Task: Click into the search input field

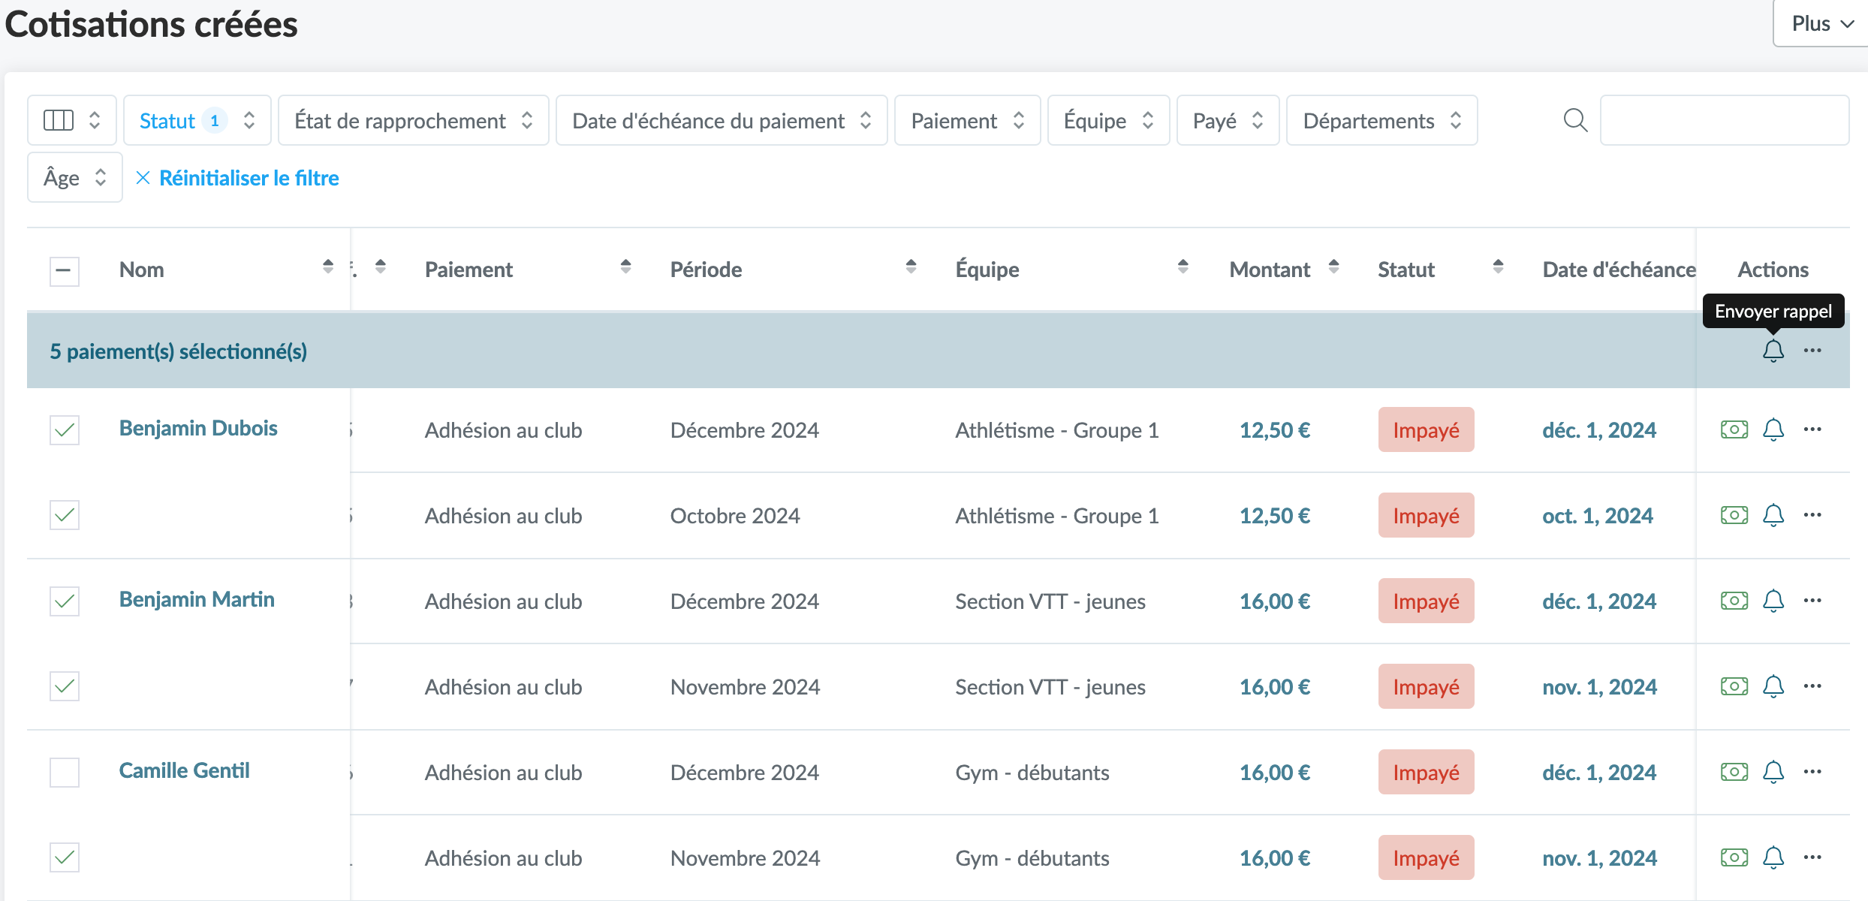Action: (x=1724, y=120)
